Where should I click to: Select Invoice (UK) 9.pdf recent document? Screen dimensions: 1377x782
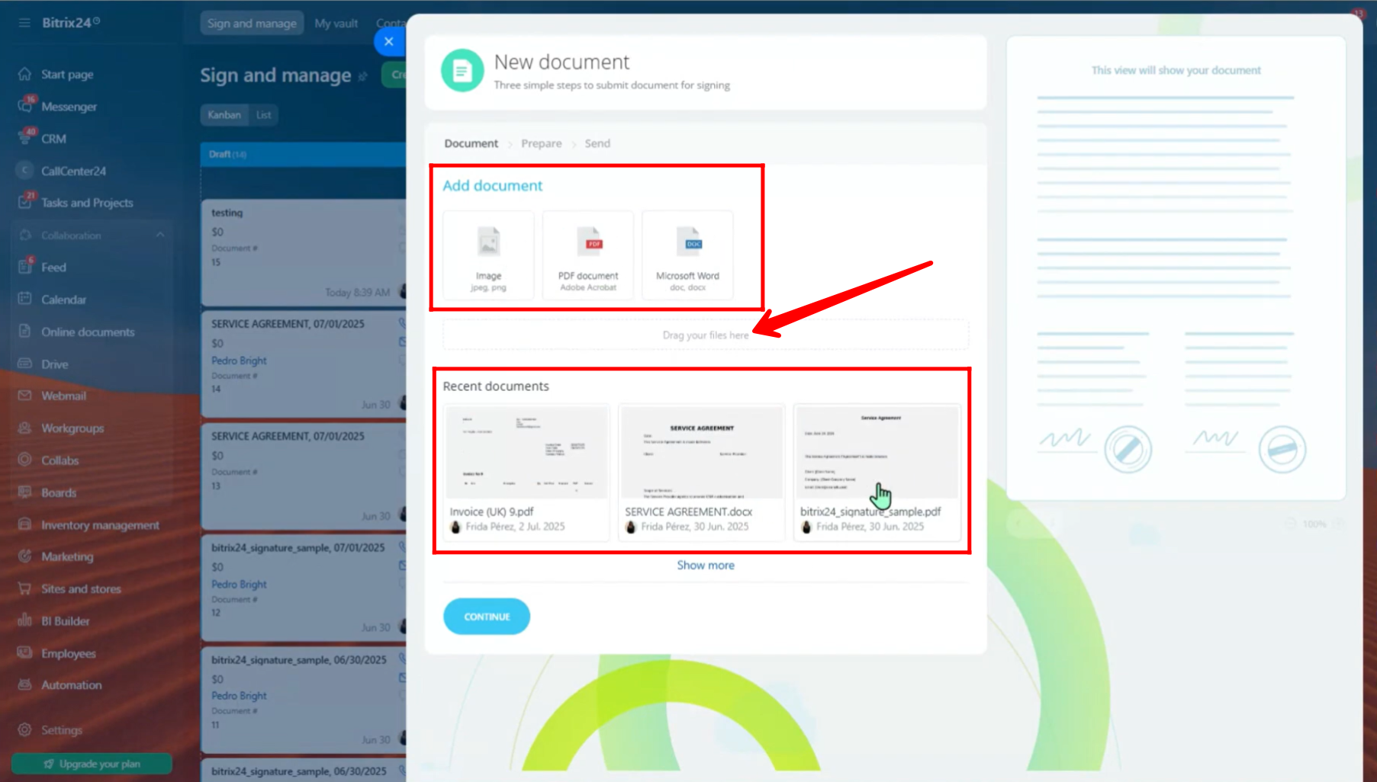(x=526, y=473)
